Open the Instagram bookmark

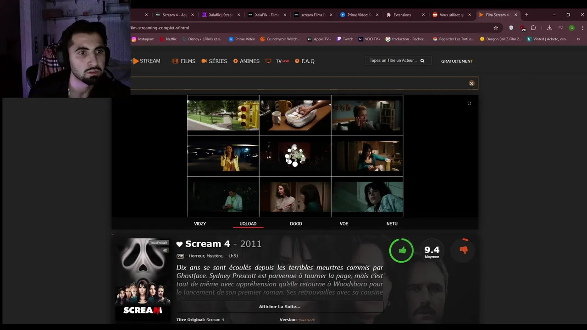click(x=143, y=39)
